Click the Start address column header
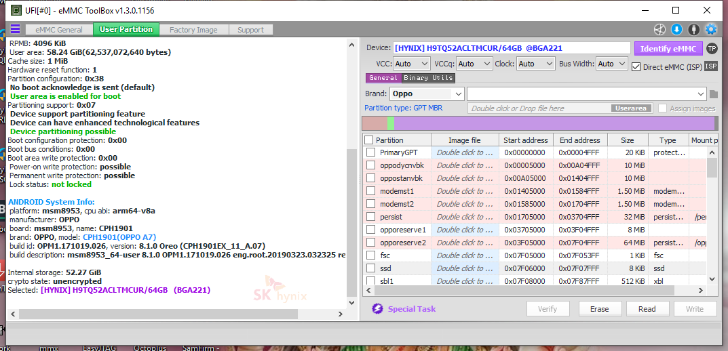 coord(526,140)
